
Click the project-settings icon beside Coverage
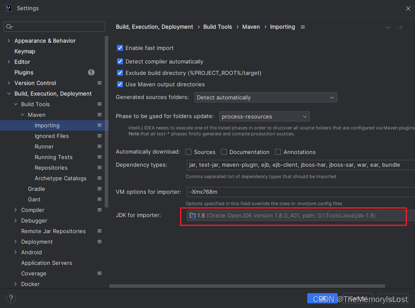click(99, 274)
